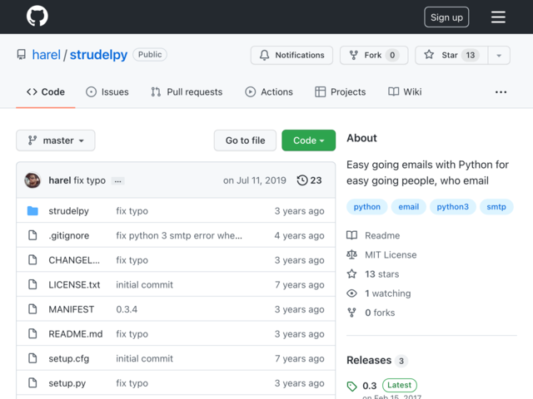Click the repository book icon beside harel
Image resolution: width=533 pixels, height=399 pixels.
(22, 55)
